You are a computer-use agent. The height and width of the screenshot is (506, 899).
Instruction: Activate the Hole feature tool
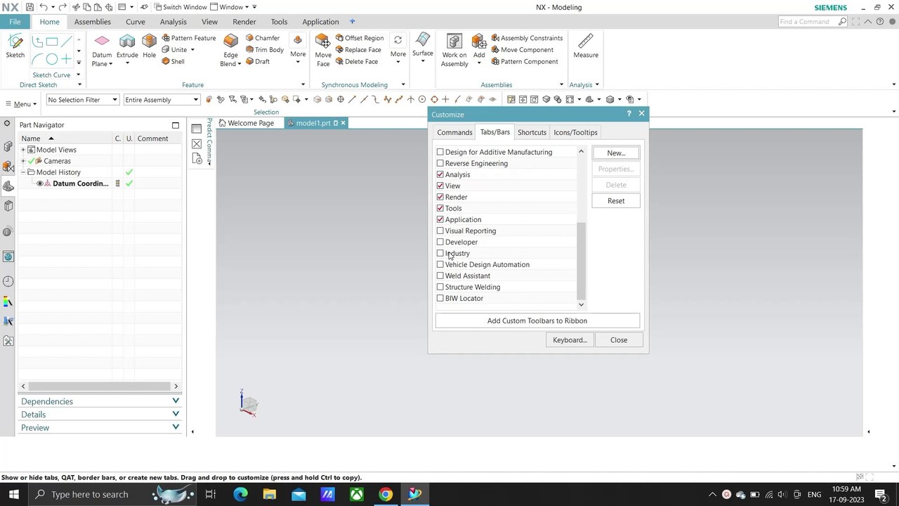coord(149,46)
